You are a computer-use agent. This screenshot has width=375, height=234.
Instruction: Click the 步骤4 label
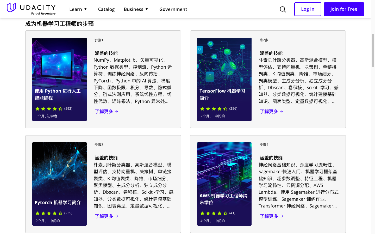(x=264, y=145)
